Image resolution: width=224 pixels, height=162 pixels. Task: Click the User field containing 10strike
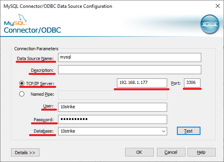113,107
